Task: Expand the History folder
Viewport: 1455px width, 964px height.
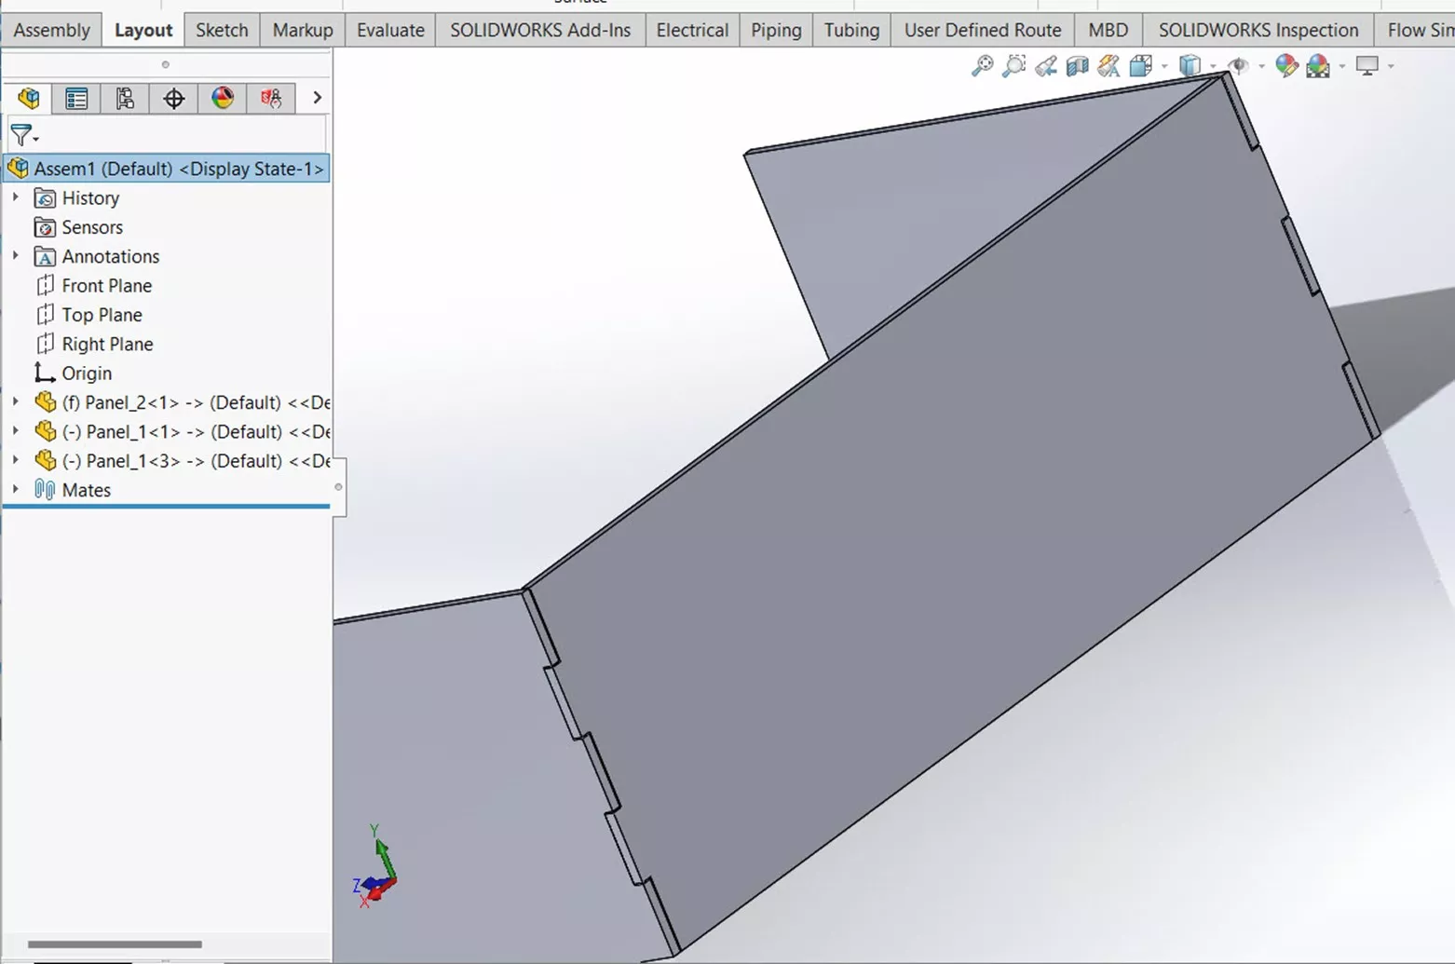Action: (15, 197)
